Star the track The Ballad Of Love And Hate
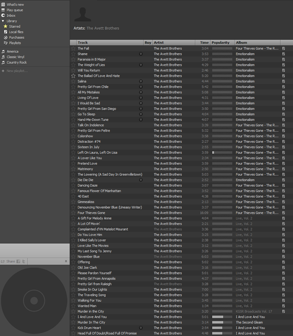Viewport: 293px width, 336px height. [x=73, y=76]
